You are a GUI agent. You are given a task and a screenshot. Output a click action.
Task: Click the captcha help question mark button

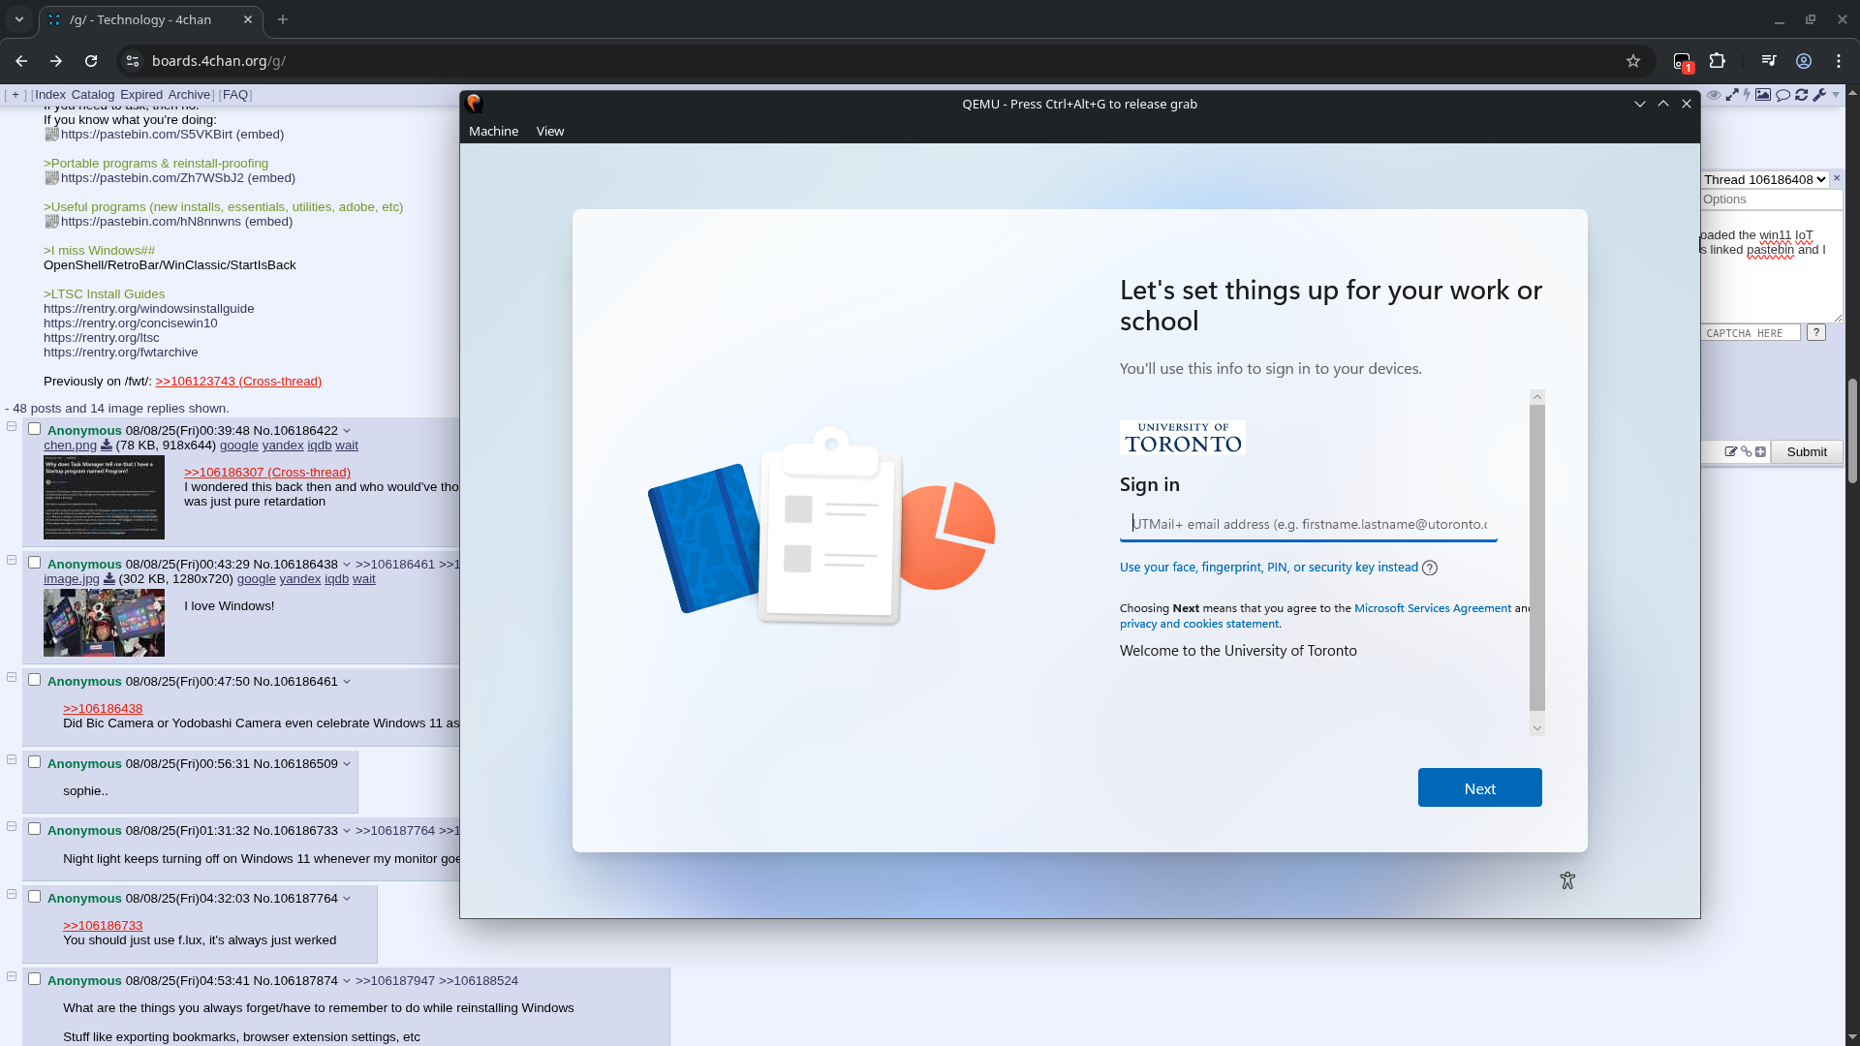(x=1816, y=332)
